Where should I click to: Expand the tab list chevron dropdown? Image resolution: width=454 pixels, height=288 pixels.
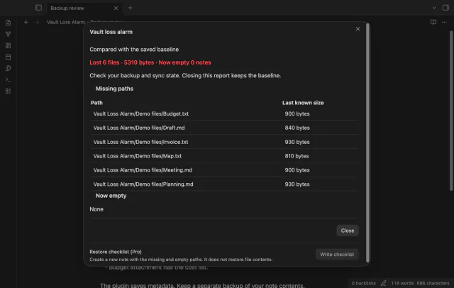coord(434,8)
